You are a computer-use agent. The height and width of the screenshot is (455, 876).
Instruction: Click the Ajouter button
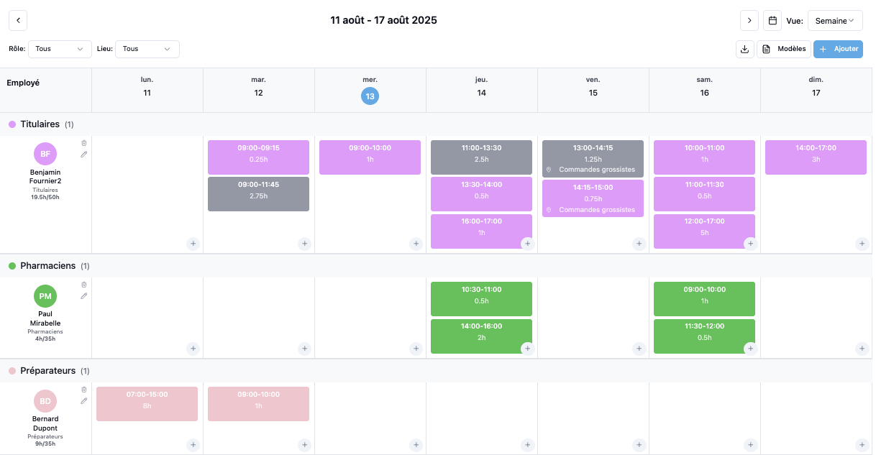click(838, 49)
